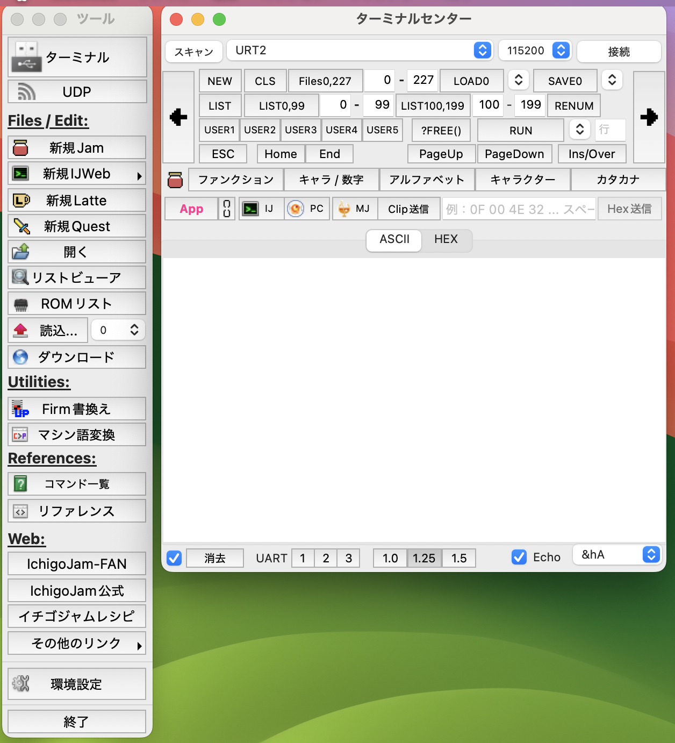Toggle the App send mode button

[191, 209]
